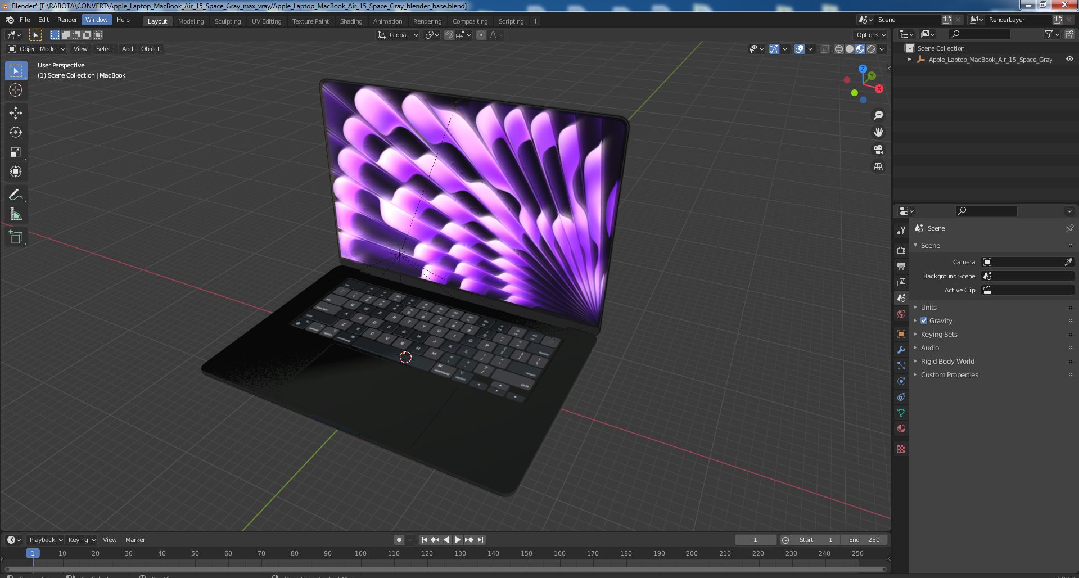Open the Render properties tab

pos(901,250)
